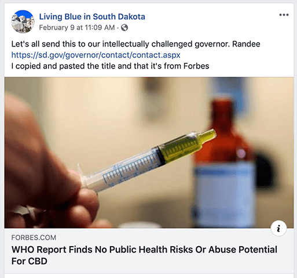Open the Mount Rushmore profile picture
This screenshot has height=278, width=297.
23,21
